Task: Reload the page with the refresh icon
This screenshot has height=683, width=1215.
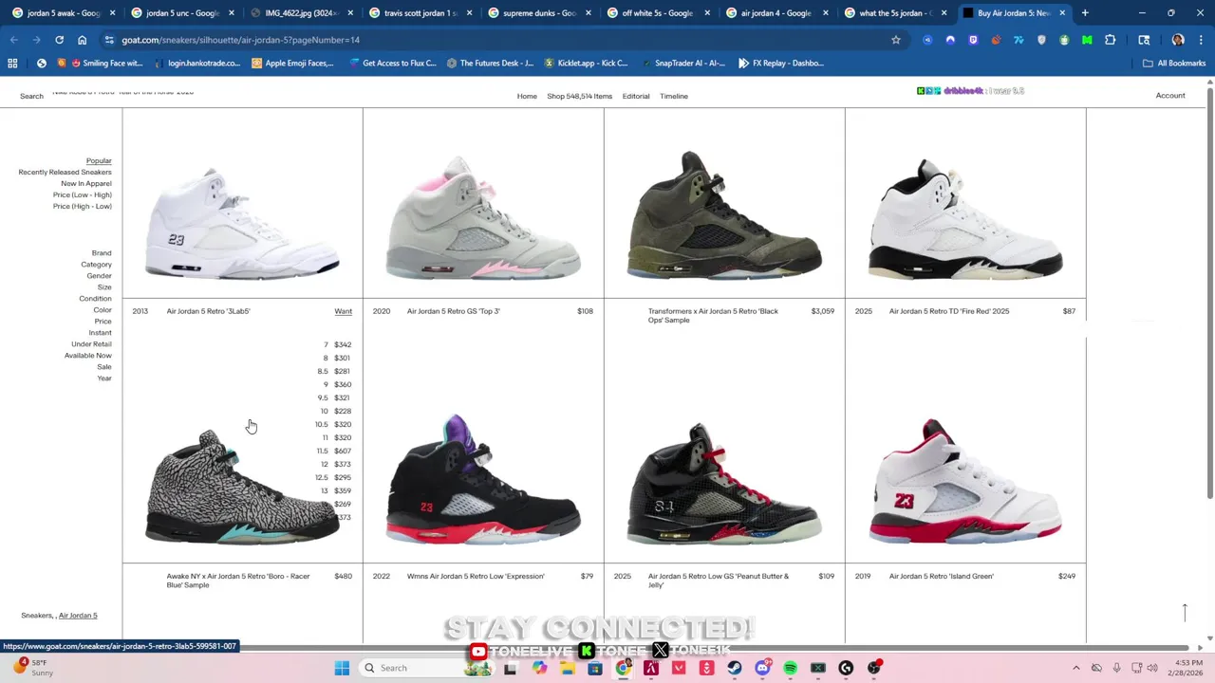Action: [59, 40]
